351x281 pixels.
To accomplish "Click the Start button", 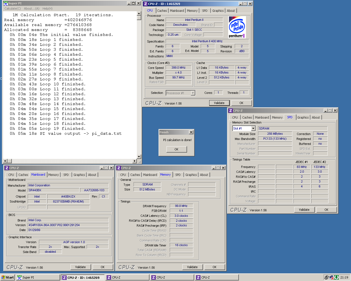I will point(8,277).
